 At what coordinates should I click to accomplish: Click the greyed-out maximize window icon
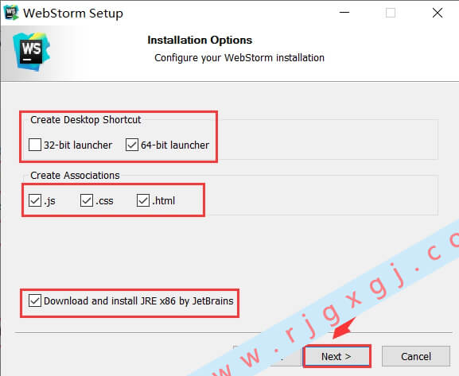(x=391, y=13)
